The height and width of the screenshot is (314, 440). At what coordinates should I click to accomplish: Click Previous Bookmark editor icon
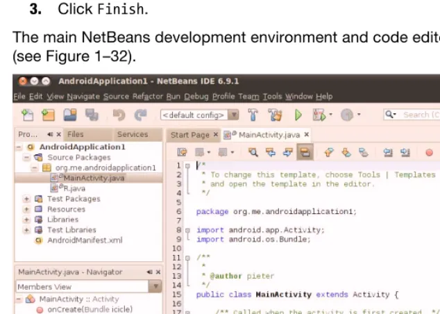(328, 152)
